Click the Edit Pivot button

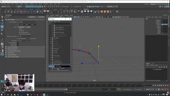(x=22, y=27)
